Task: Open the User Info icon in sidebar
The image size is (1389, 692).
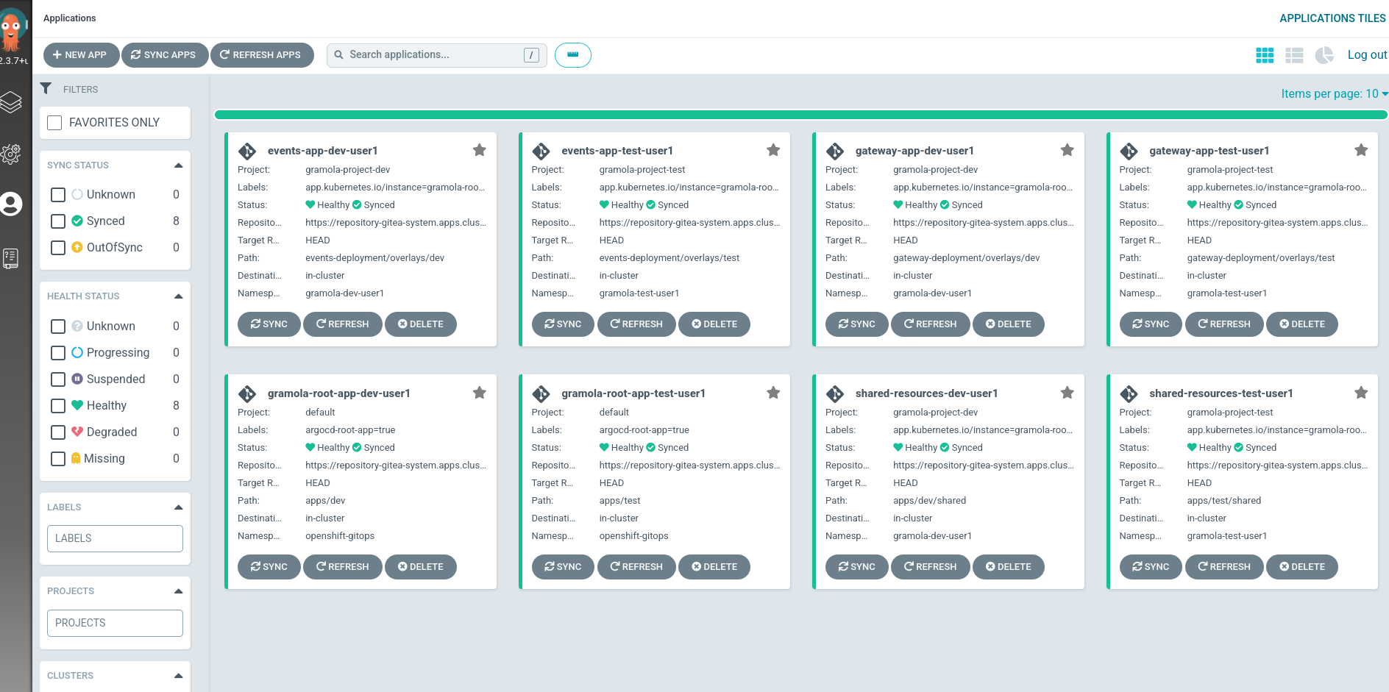Action: click(12, 204)
